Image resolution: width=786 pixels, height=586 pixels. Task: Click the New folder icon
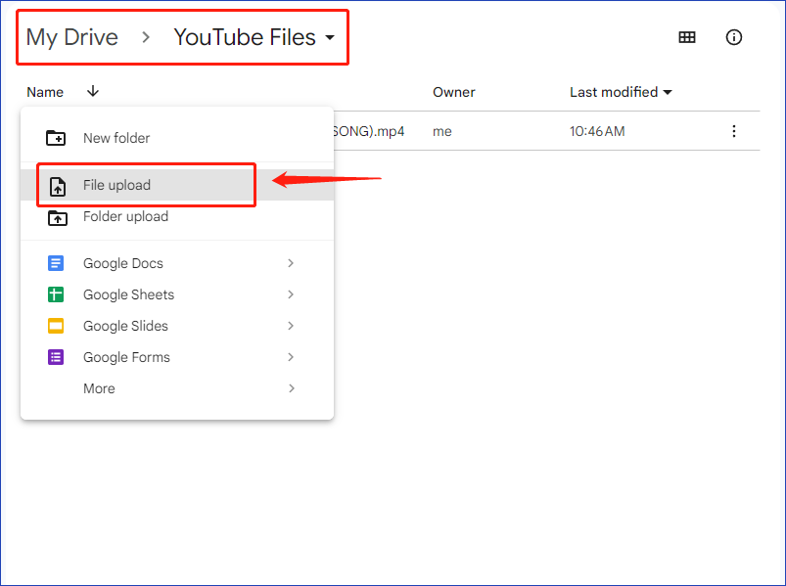click(56, 138)
